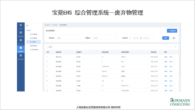This screenshot has width=195, height=110.
Task: Open the 安全生产 shield icon
Action: [x=21, y=40]
